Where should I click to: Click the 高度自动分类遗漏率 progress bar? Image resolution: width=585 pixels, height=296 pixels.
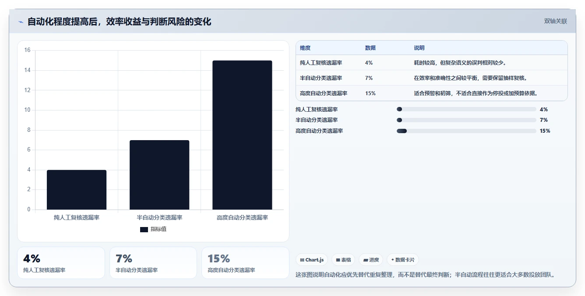(466, 131)
